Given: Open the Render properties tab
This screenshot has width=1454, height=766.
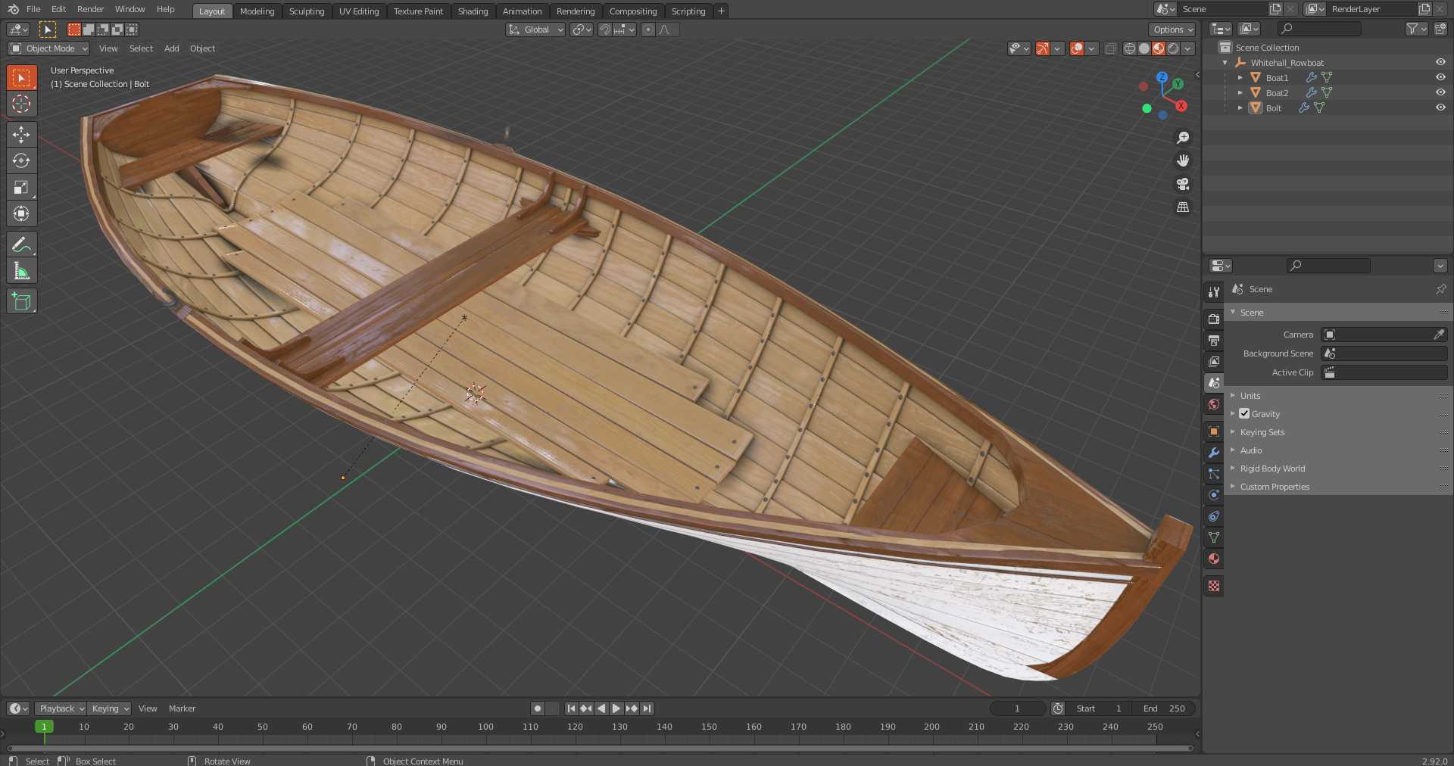Looking at the screenshot, I should tap(1214, 319).
